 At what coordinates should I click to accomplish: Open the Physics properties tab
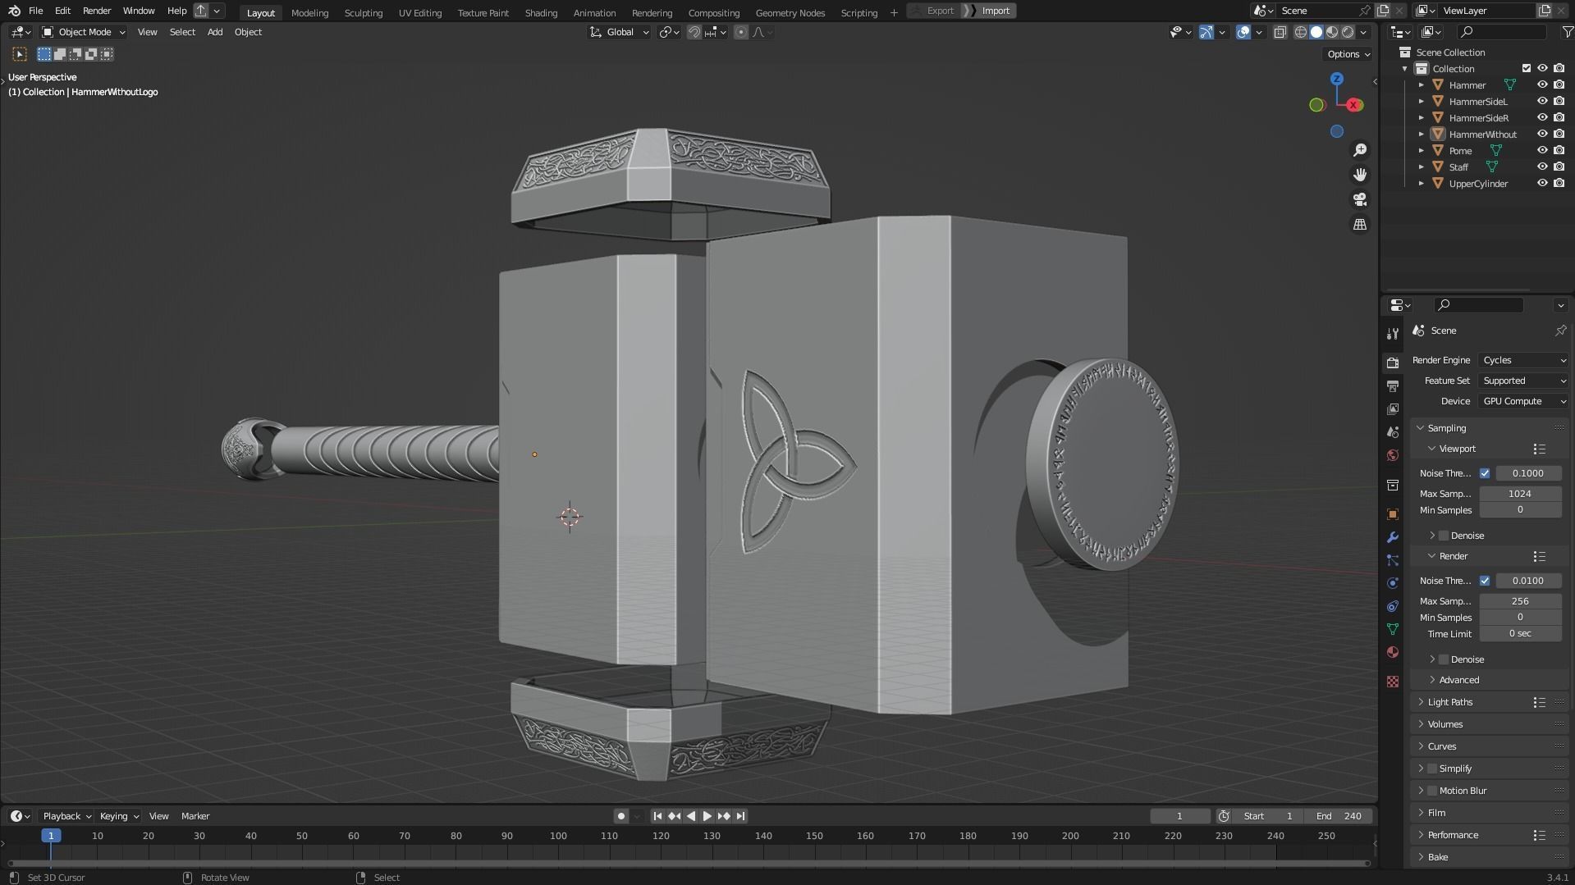click(x=1393, y=583)
